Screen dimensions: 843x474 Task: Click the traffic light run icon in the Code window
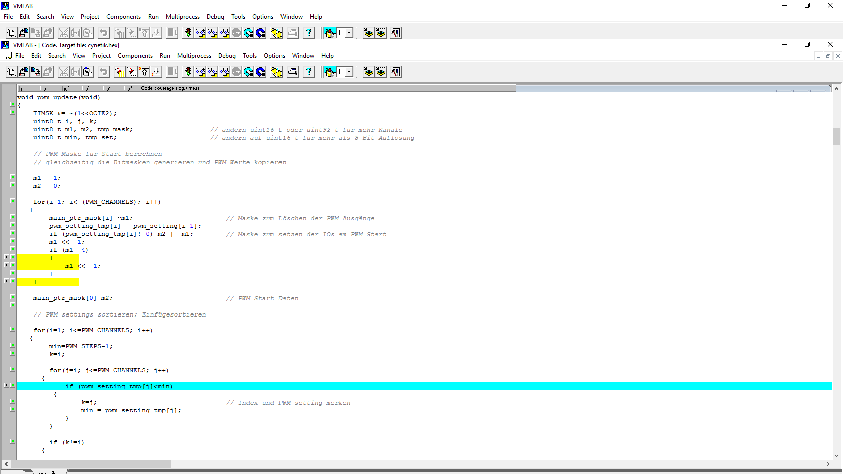click(x=188, y=72)
